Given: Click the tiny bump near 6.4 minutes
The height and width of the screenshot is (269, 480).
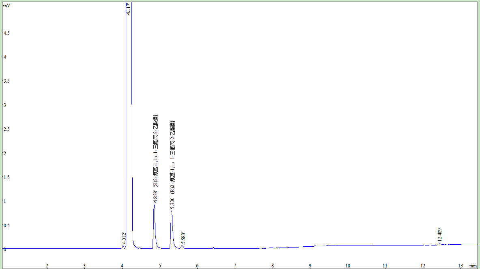Looking at the screenshot, I should pos(213,248).
